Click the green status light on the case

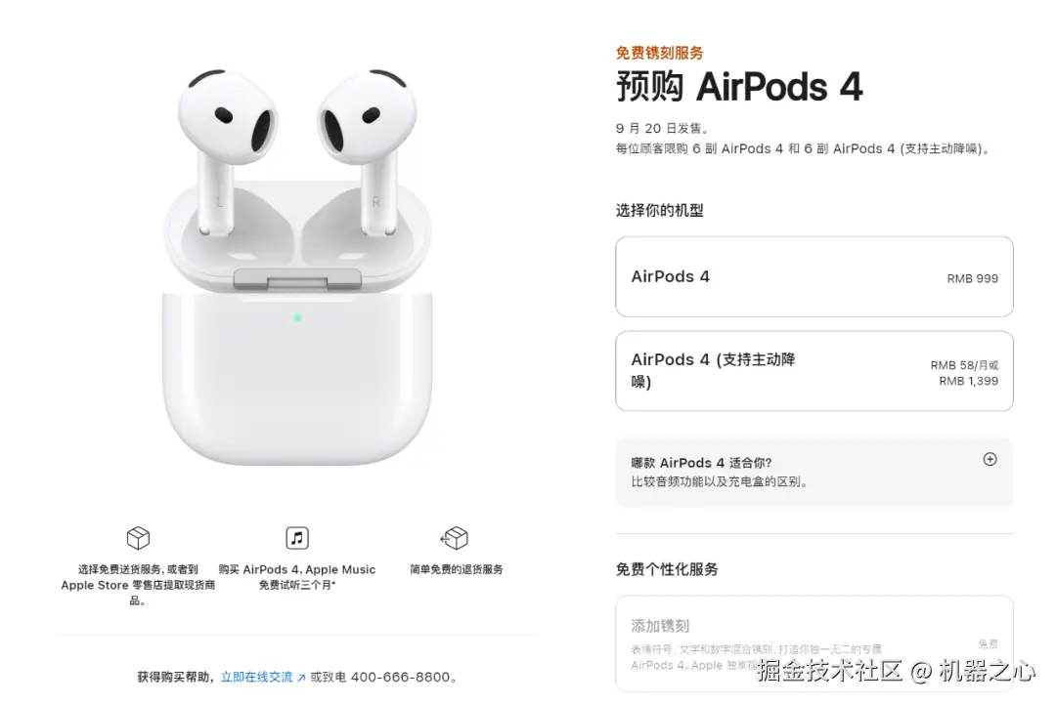[297, 317]
